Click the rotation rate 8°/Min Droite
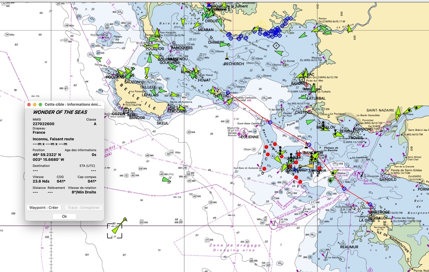Image resolution: width=429 pixels, height=272 pixels. 84,192
